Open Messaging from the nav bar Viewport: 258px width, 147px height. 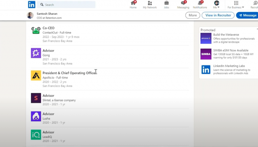(x=183, y=4)
